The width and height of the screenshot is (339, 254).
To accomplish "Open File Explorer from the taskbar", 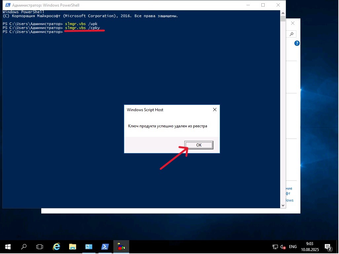I will (x=73, y=247).
